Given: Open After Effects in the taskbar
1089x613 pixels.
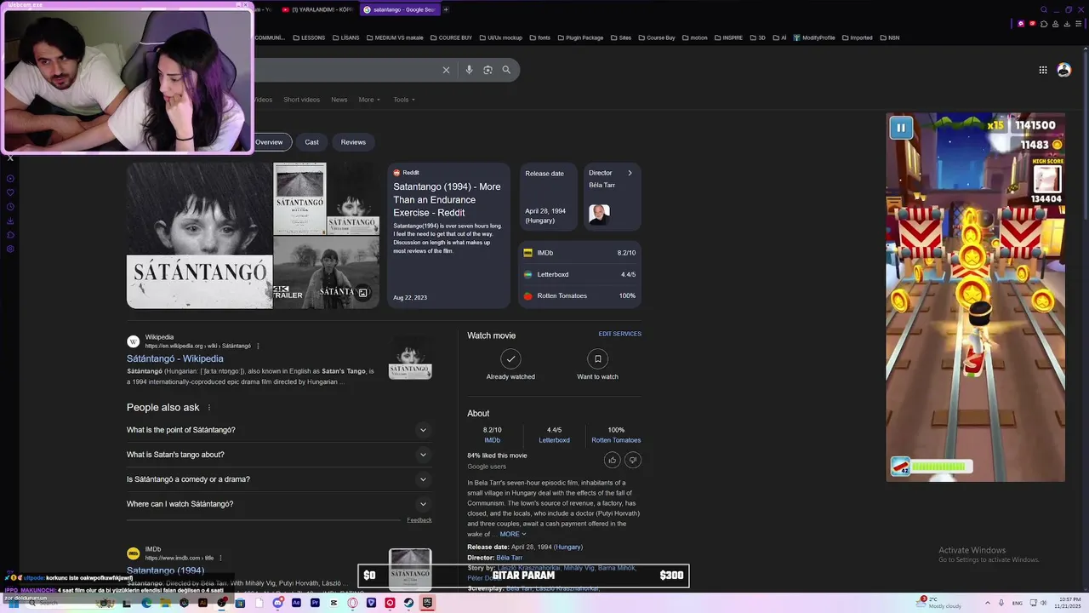Looking at the screenshot, I should click(296, 603).
